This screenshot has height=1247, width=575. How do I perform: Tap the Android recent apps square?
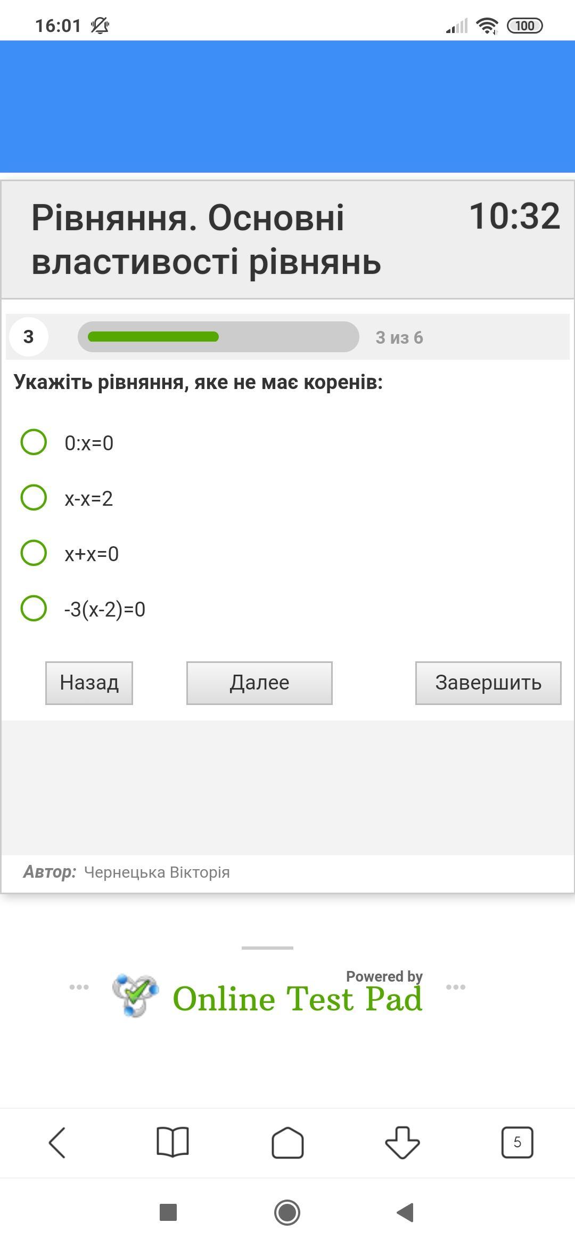[168, 1212]
